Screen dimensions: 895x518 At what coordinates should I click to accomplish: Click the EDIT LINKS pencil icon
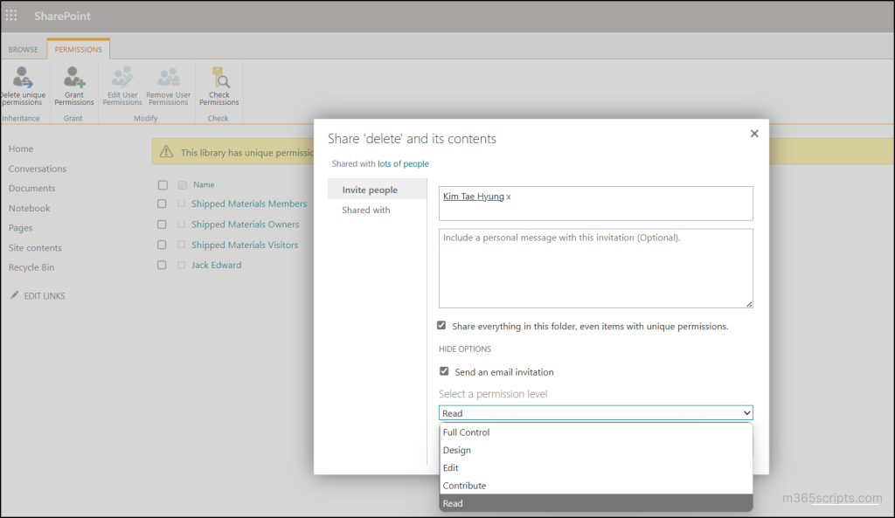pos(13,295)
